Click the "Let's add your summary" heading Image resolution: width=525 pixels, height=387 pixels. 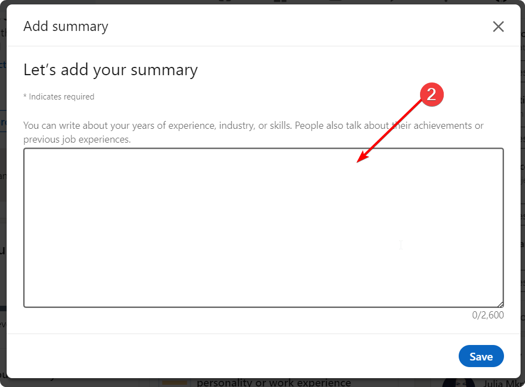[111, 70]
